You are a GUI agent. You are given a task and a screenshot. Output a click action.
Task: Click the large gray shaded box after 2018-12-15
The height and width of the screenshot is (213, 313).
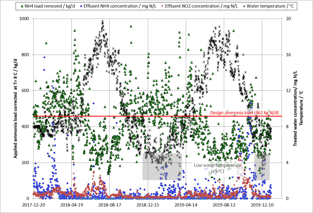pos(162,167)
